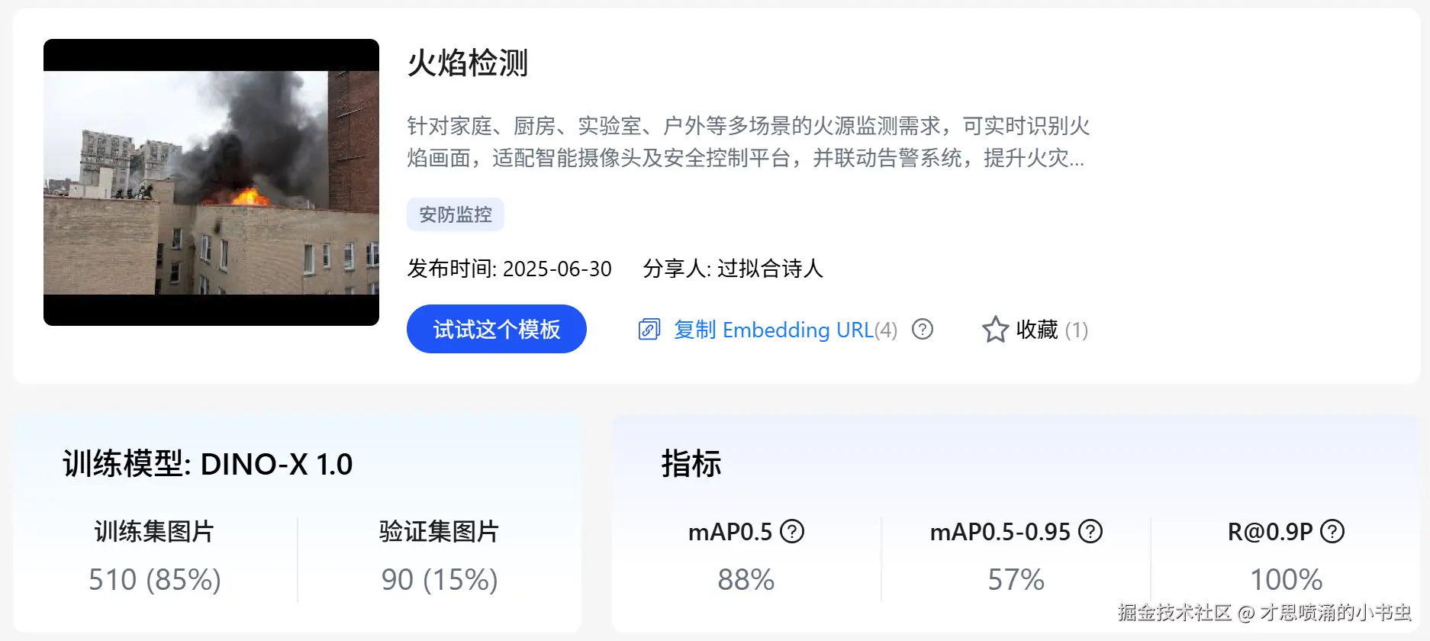Click the 指标 metrics section heading
The width and height of the screenshot is (1430, 641).
tap(691, 464)
